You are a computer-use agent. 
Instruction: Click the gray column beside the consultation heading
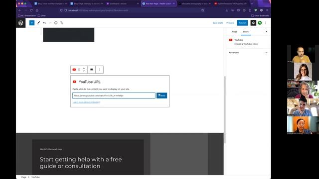(x=179, y=154)
